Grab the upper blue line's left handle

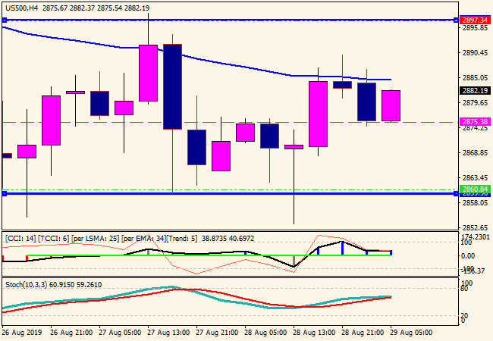point(4,20)
